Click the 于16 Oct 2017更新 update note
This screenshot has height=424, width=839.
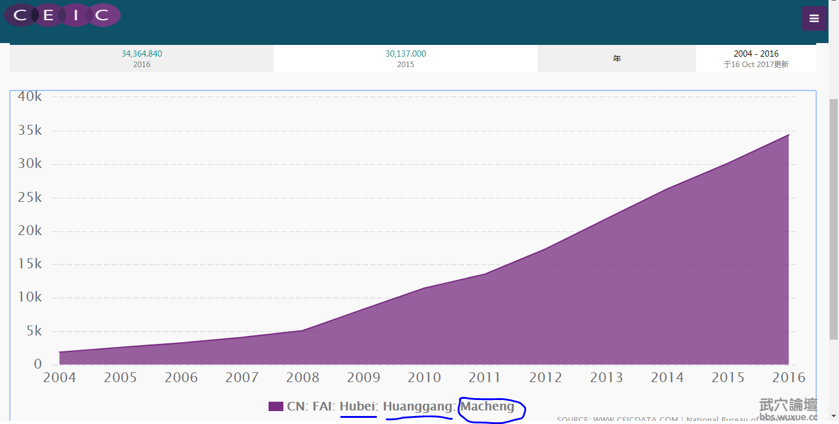(x=756, y=64)
